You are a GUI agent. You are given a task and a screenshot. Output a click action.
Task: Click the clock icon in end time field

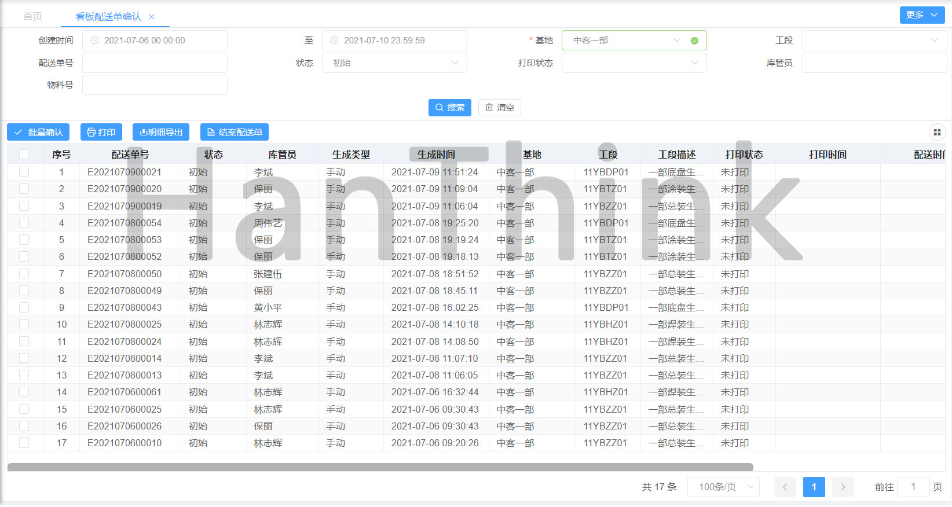[x=334, y=41]
